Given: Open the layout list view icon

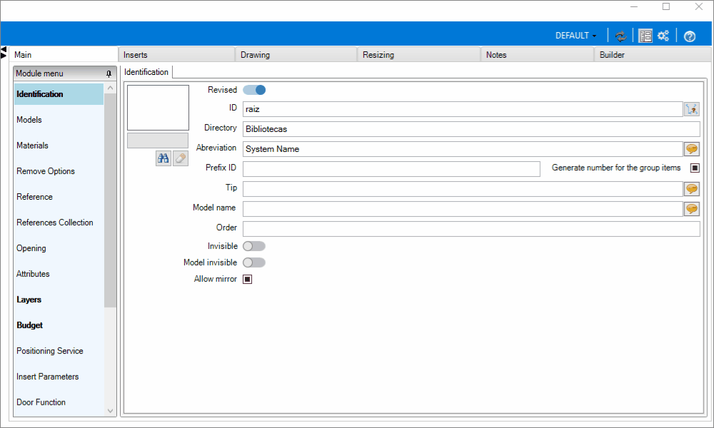Looking at the screenshot, I should click(645, 36).
